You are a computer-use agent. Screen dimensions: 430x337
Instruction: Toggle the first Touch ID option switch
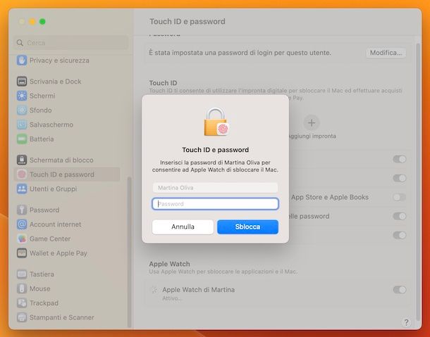399,159
